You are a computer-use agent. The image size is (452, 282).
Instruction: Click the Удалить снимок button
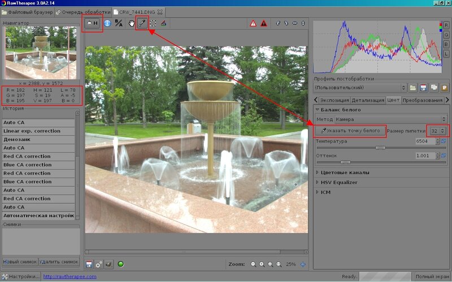tap(59, 262)
